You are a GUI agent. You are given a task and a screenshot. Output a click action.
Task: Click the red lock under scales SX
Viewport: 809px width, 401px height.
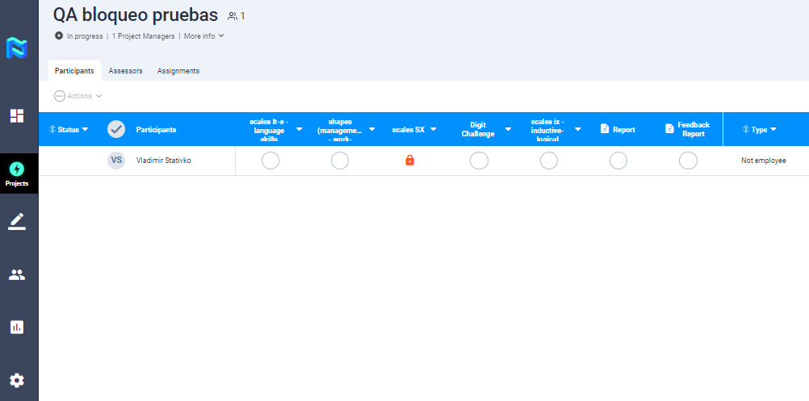tap(409, 161)
